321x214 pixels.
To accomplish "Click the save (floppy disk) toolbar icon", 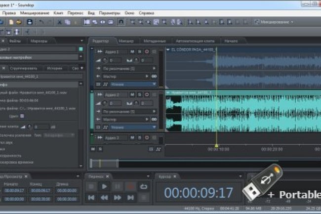I will [x=30, y=22].
